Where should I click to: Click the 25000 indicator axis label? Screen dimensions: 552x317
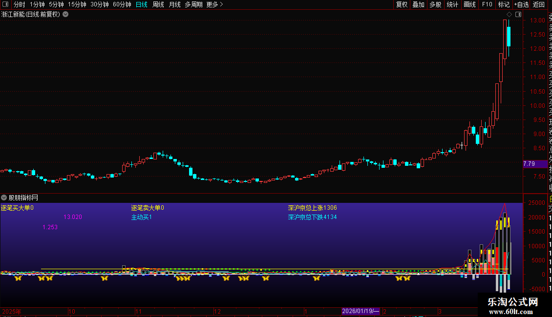coord(536,203)
